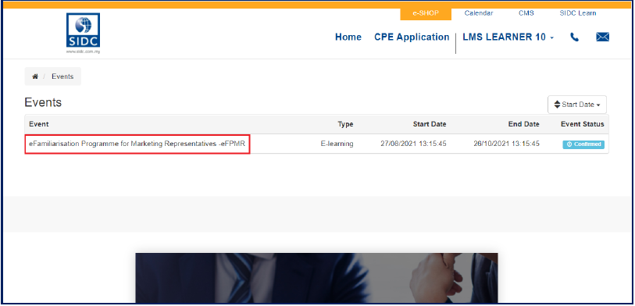Select end date 26/10/2021 13:15:45
The height and width of the screenshot is (306, 635).
point(506,144)
